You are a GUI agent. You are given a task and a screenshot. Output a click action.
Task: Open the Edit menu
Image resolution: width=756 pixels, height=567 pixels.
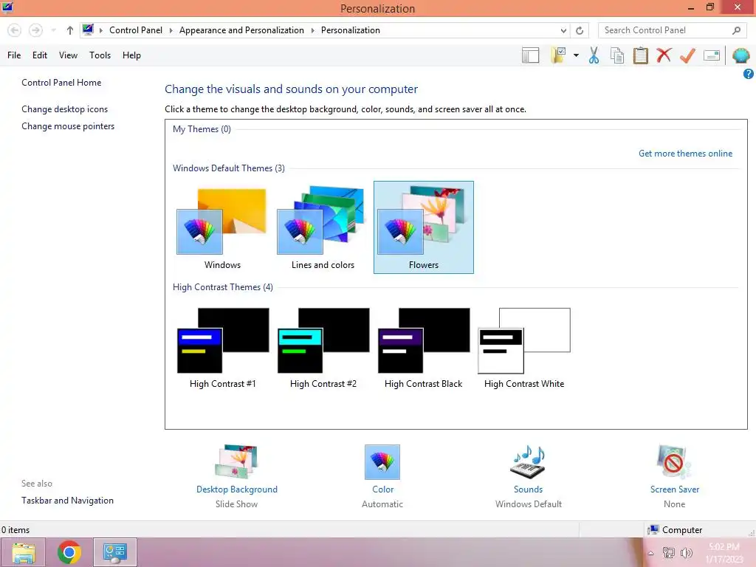coord(40,55)
